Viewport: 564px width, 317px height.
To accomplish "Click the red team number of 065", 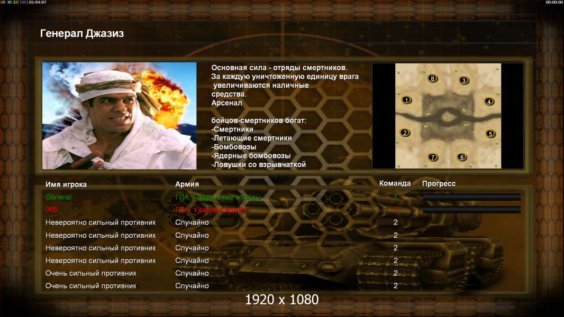I will pyautogui.click(x=396, y=210).
